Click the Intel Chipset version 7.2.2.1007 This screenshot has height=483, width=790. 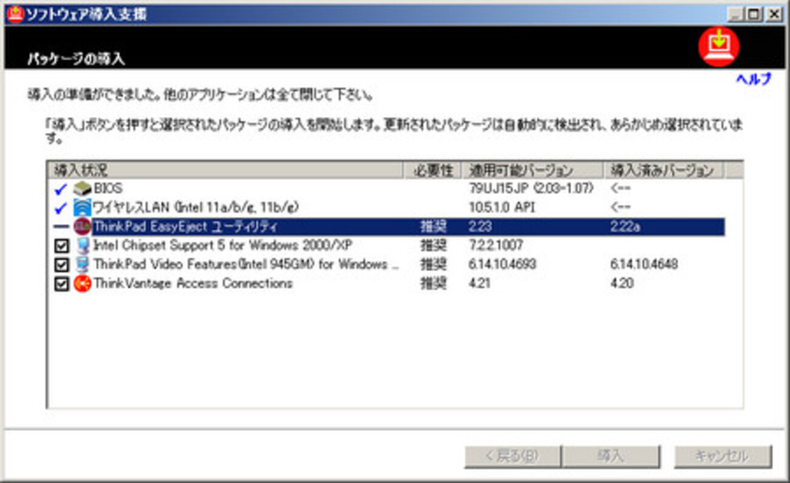tap(496, 246)
